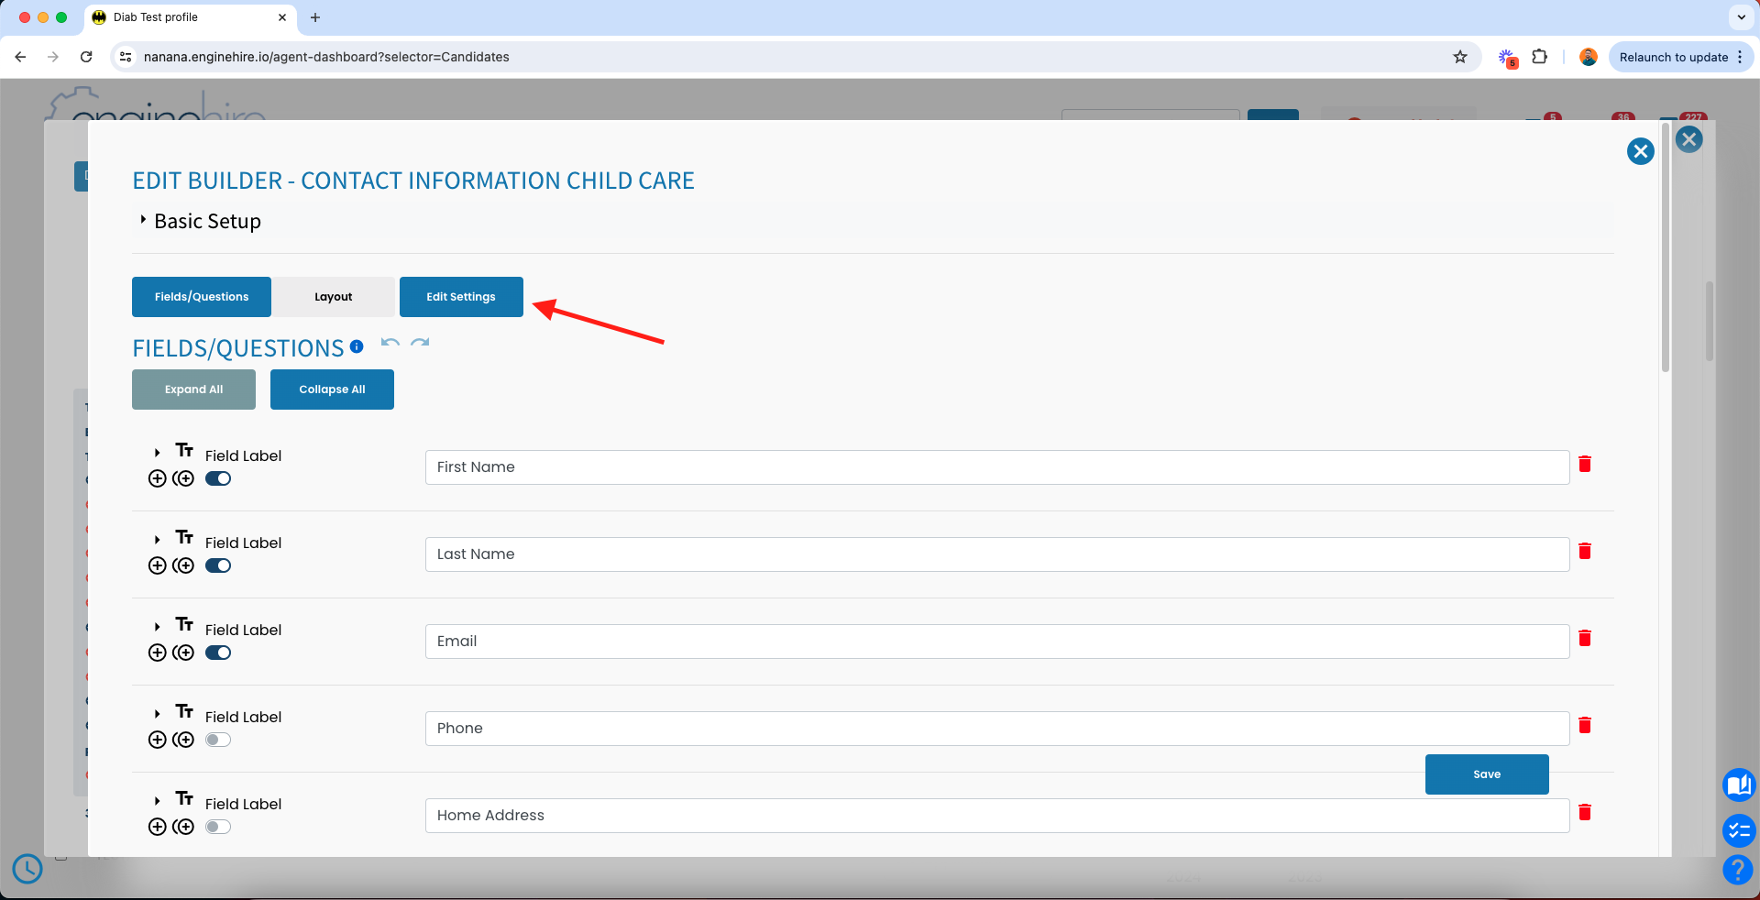This screenshot has height=900, width=1760.
Task: Go back using the browser back arrow
Action: pos(20,57)
